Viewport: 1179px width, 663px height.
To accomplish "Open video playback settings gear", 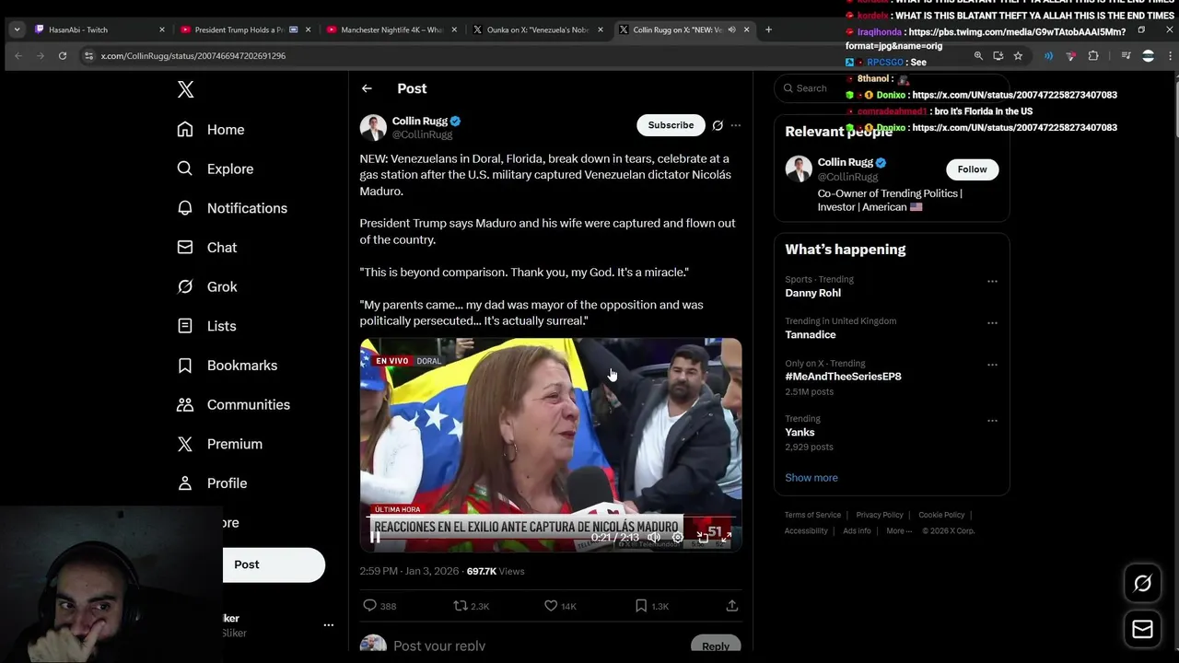I will tap(678, 537).
